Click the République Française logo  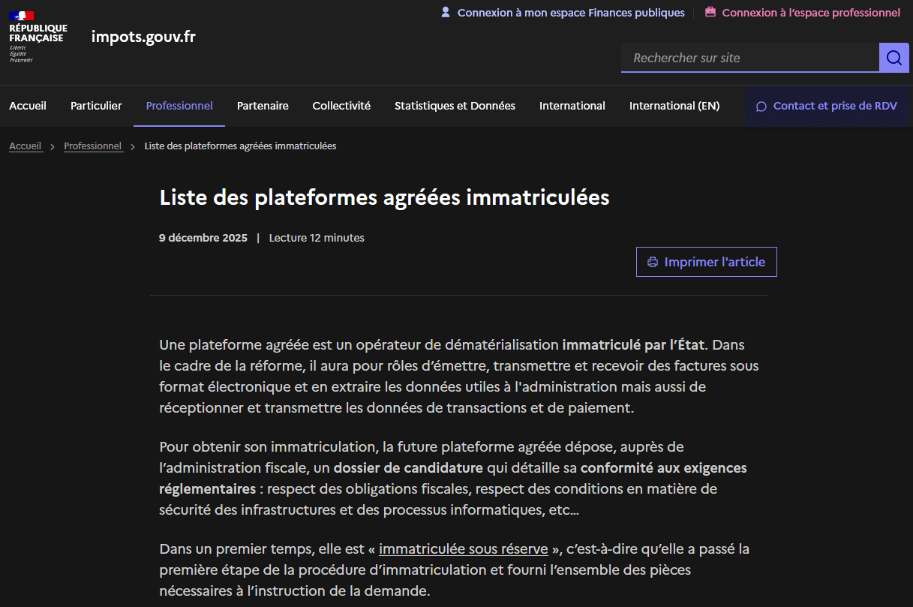click(x=38, y=36)
